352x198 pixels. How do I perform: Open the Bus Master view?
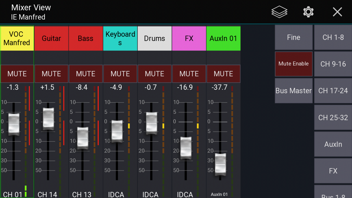point(293,91)
